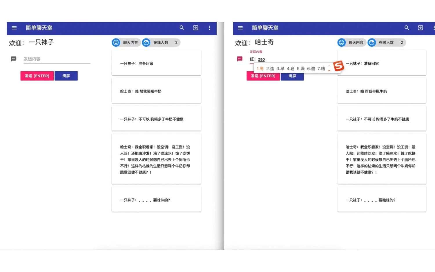Open hamburger menu in right chat window
Image resolution: width=435 pixels, height=272 pixels.
click(240, 28)
